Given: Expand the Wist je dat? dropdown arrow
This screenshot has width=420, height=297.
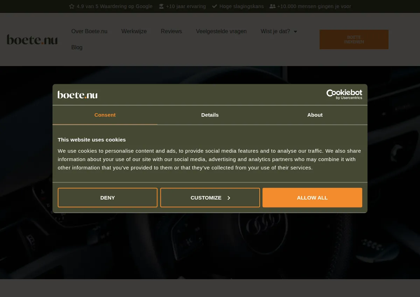Looking at the screenshot, I should [x=295, y=31].
